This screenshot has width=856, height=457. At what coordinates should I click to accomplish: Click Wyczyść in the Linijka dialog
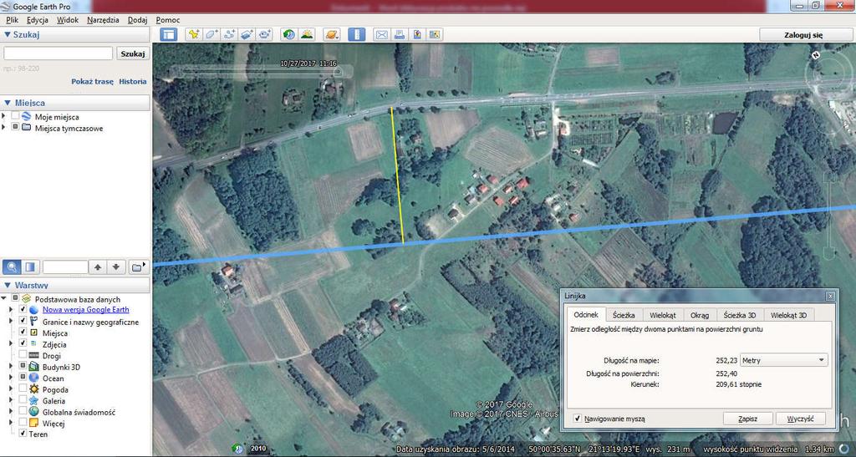coord(800,419)
